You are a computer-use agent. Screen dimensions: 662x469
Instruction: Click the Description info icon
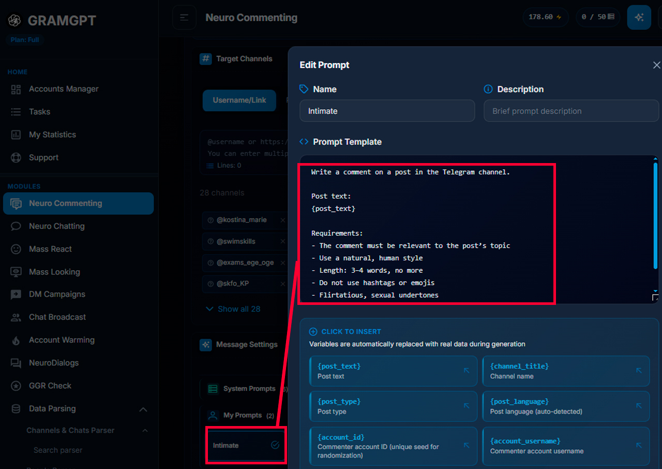(488, 89)
